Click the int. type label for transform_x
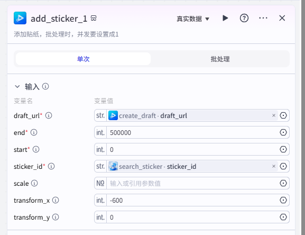This screenshot has width=305, height=235. pyautogui.click(x=100, y=200)
